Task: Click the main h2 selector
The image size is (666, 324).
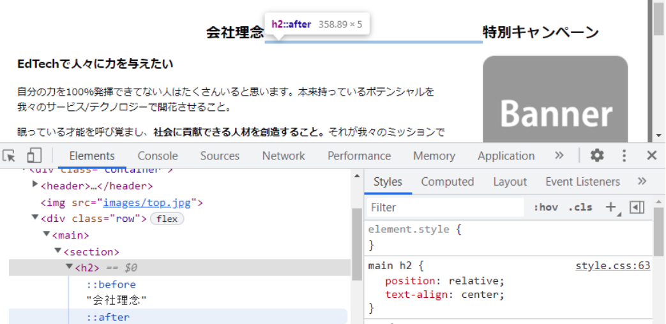Action: 390,266
